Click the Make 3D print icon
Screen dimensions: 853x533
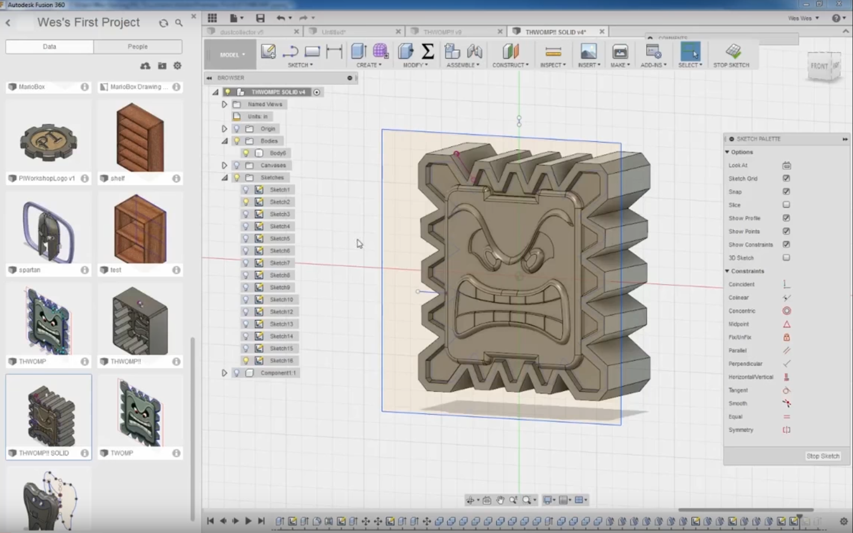coord(620,52)
